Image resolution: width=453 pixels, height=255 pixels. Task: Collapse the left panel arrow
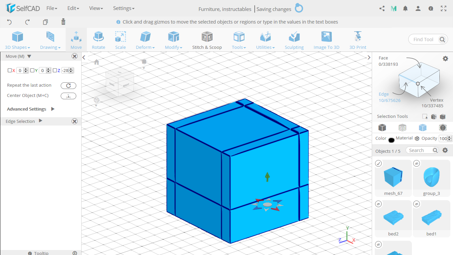coord(84,57)
